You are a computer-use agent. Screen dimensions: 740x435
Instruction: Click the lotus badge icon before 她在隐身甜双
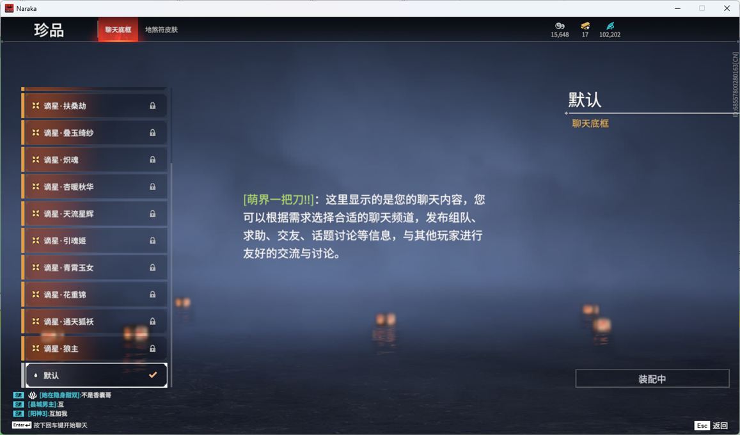click(x=32, y=395)
